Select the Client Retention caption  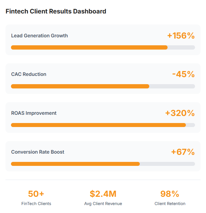click(170, 204)
